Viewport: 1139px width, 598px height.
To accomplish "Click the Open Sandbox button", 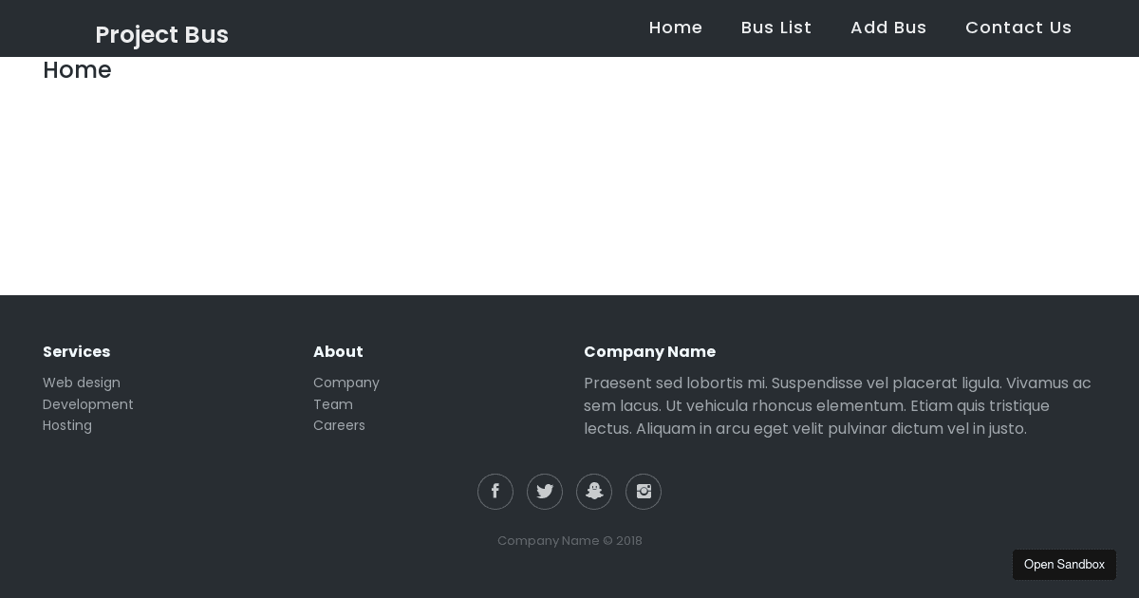I will pos(1064,565).
